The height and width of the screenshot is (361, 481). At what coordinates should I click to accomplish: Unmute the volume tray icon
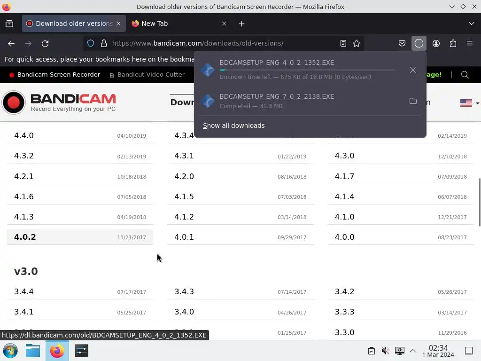click(x=385, y=351)
